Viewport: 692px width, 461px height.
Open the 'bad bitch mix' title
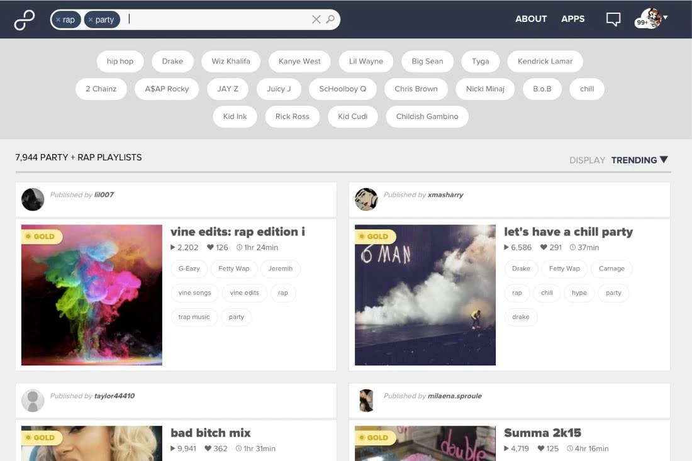tap(211, 433)
